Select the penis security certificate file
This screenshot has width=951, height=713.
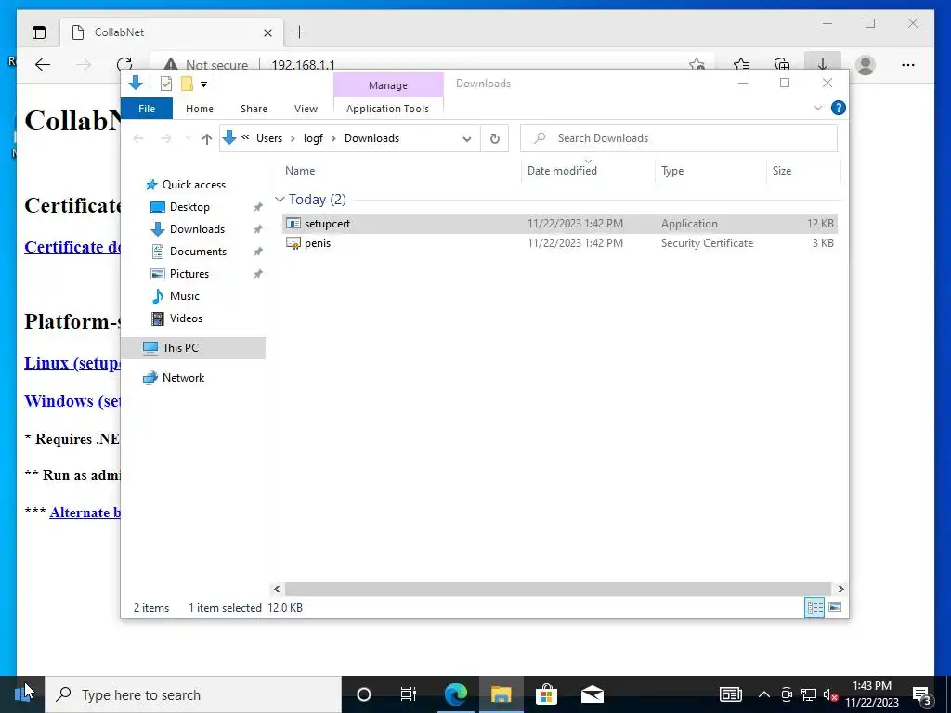tap(560, 243)
